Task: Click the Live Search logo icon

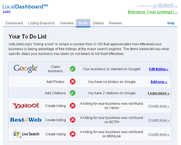Action: (16, 134)
